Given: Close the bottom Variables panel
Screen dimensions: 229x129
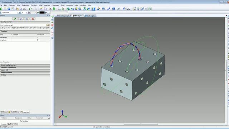Looking at the screenshot, I should pos(49,115).
